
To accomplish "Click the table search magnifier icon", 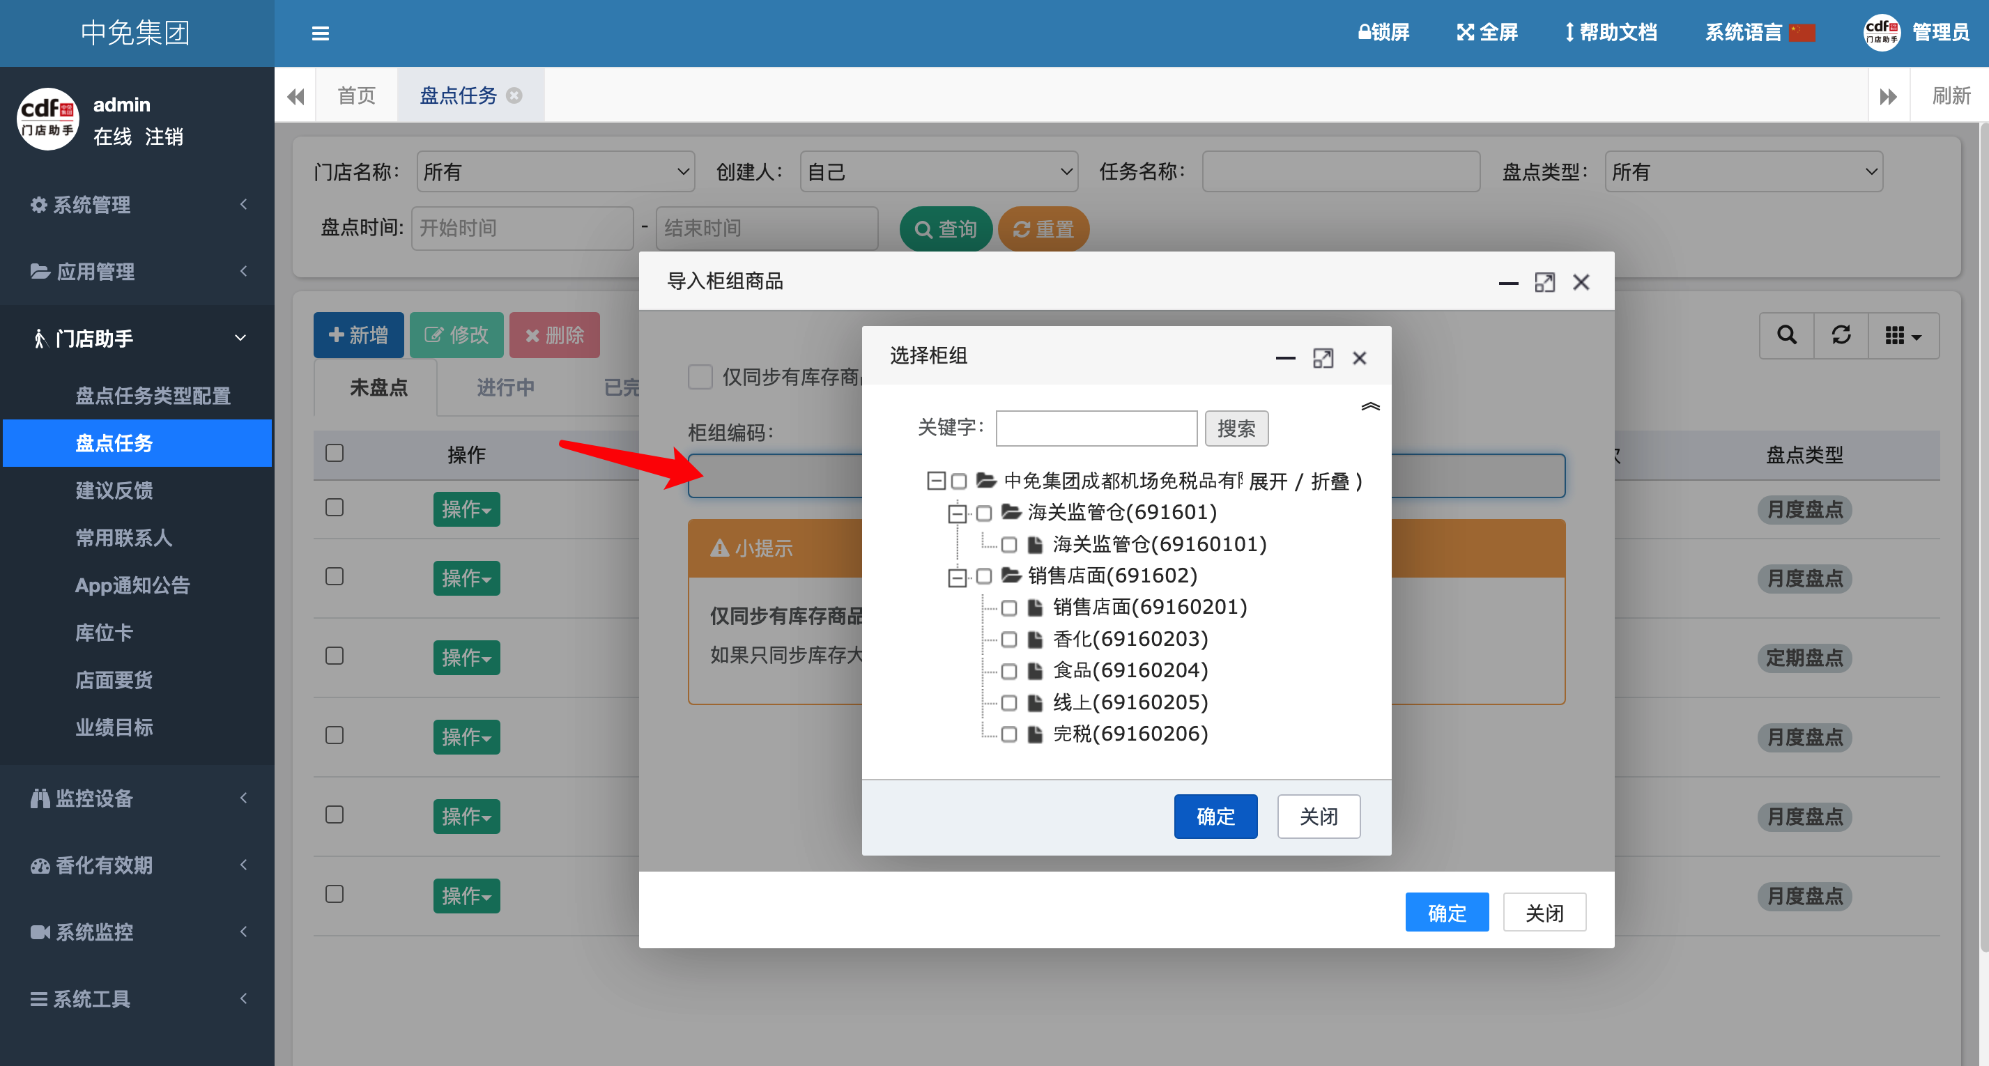I will pos(1786,335).
